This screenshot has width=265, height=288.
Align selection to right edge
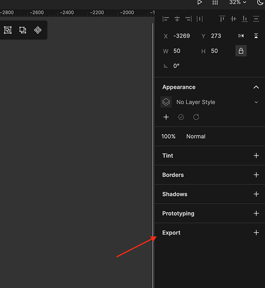click(188, 19)
